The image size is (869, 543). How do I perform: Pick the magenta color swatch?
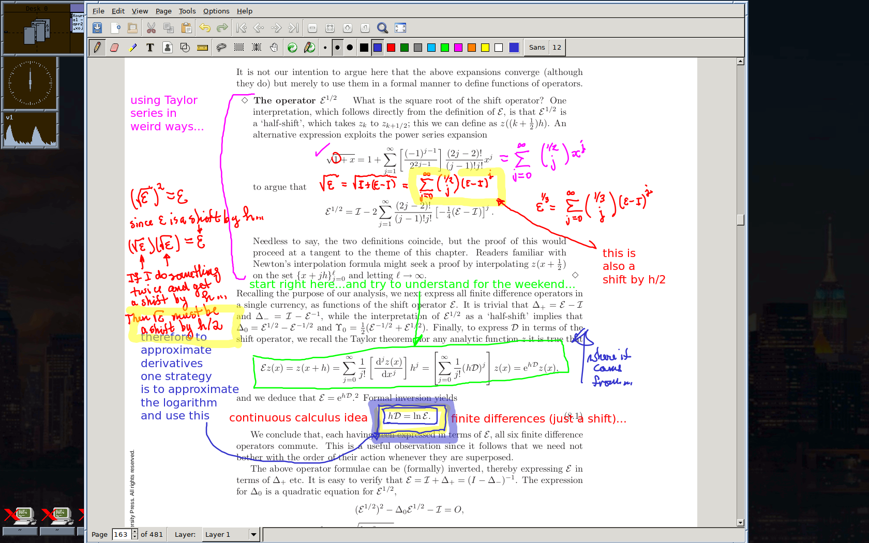tap(458, 48)
